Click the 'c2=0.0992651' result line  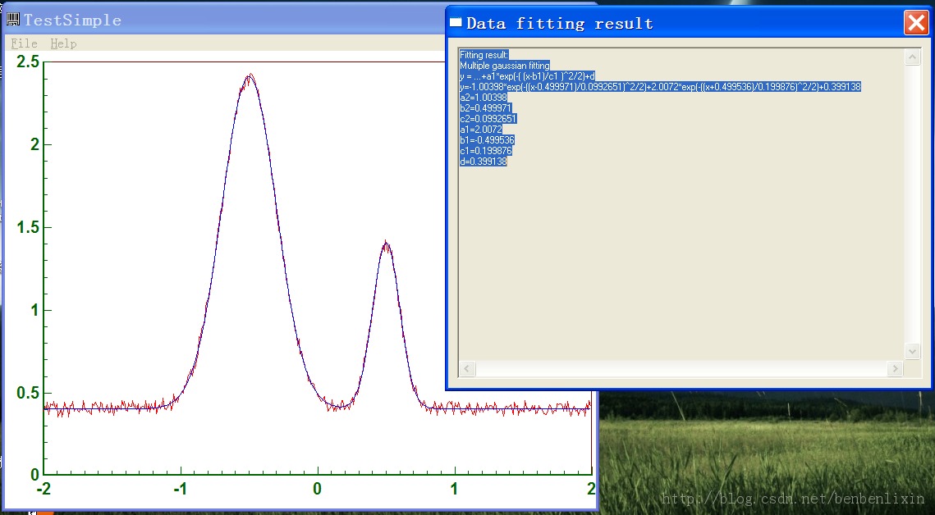pos(488,119)
